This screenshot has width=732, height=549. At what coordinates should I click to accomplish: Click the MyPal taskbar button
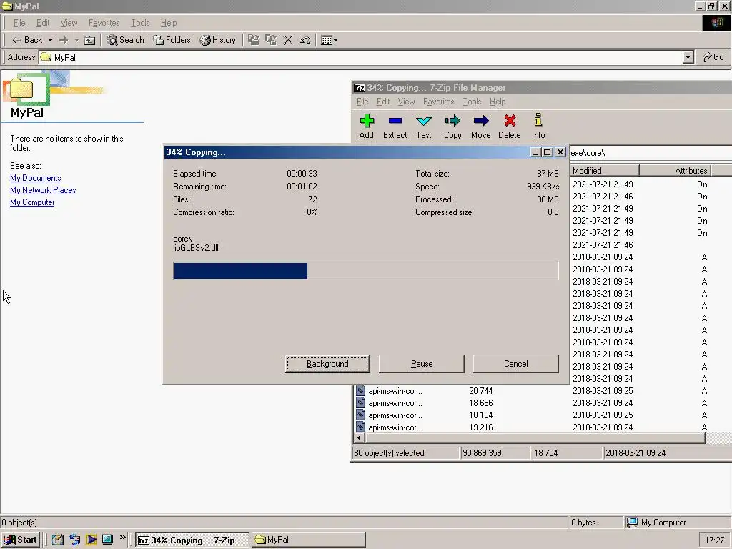[x=308, y=540]
